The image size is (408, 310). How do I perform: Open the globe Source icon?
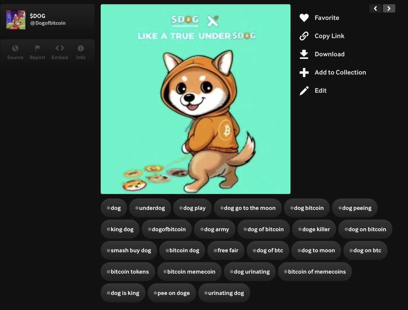pyautogui.click(x=15, y=48)
